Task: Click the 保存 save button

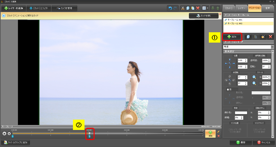Action: (240, 142)
